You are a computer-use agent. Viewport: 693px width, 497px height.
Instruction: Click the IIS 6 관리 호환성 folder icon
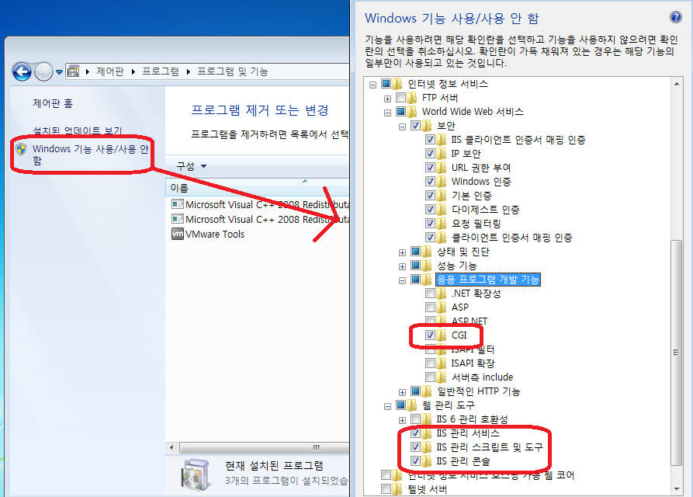427,419
